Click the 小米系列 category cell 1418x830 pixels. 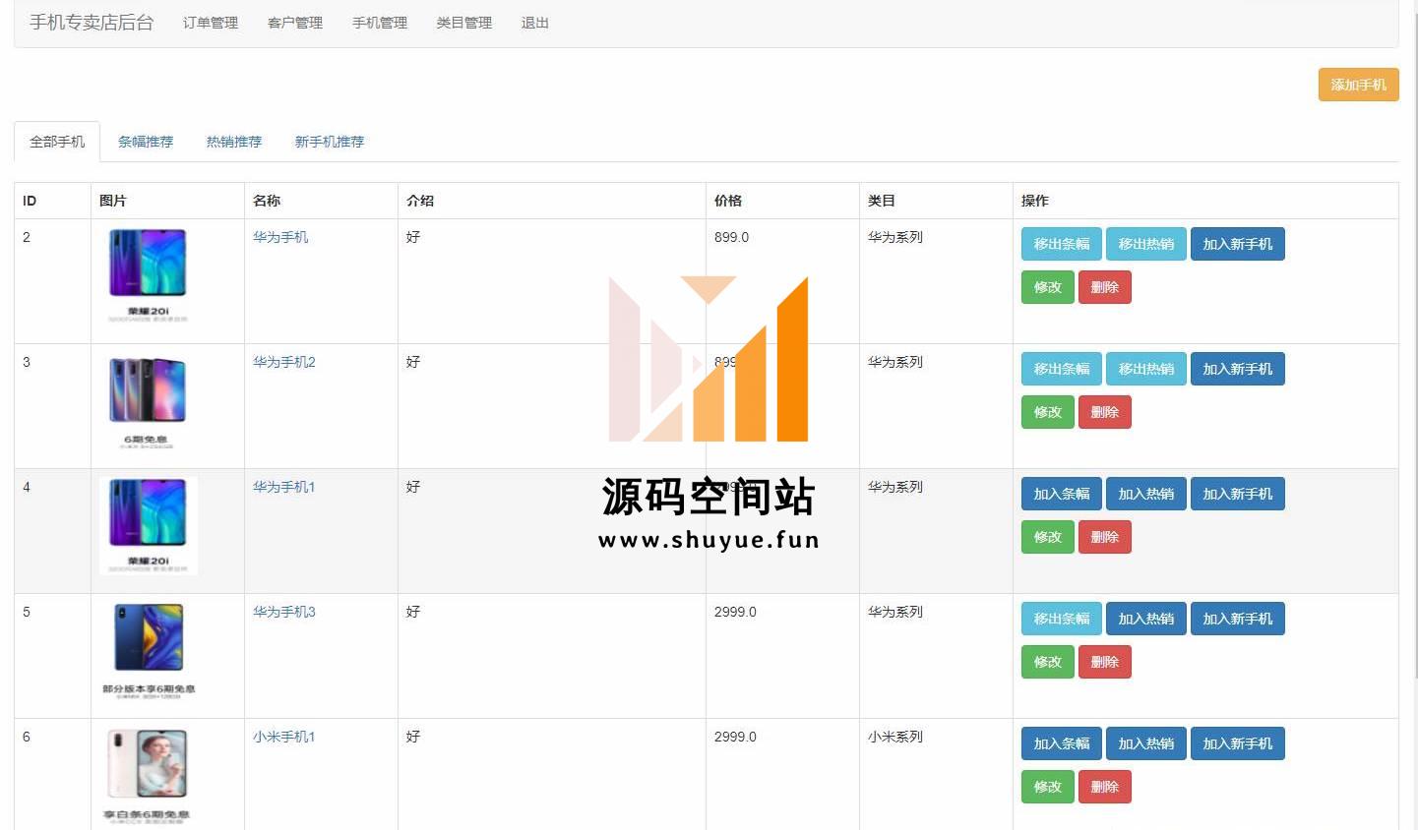click(895, 737)
